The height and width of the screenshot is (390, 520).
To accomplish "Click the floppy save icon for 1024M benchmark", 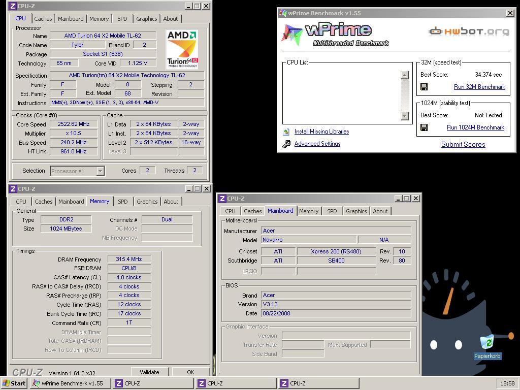I will tap(424, 127).
